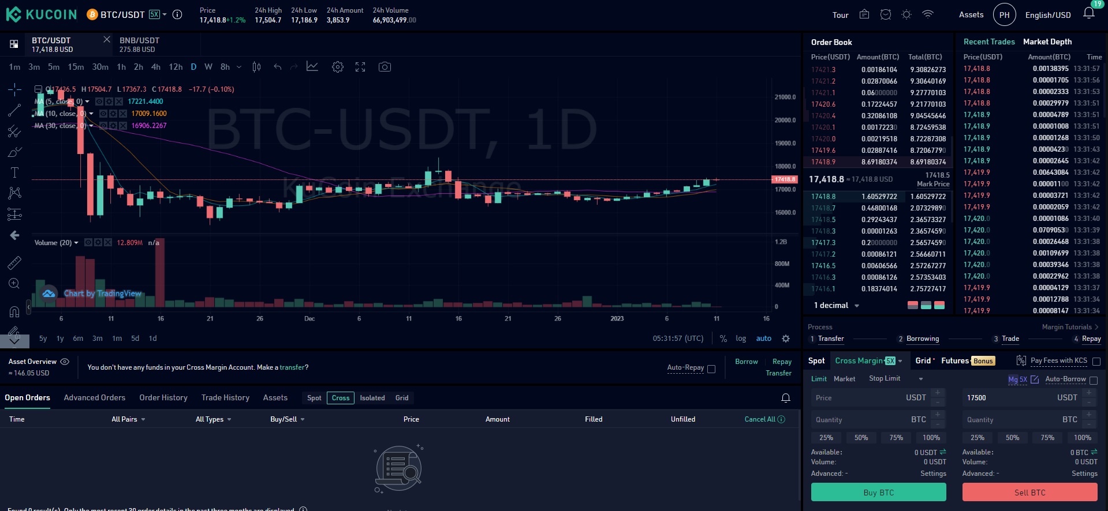The height and width of the screenshot is (511, 1108).
Task: Expand the BTC/USDT pair selector dropdown
Action: [165, 15]
